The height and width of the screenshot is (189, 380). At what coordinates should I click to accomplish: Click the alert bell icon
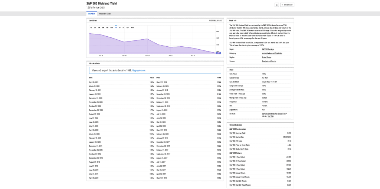tap(276, 5)
